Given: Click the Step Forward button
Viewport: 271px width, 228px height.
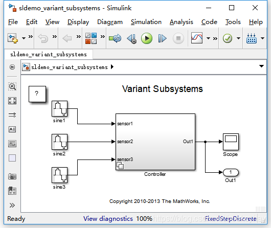Looking at the screenshot, I should [x=162, y=38].
